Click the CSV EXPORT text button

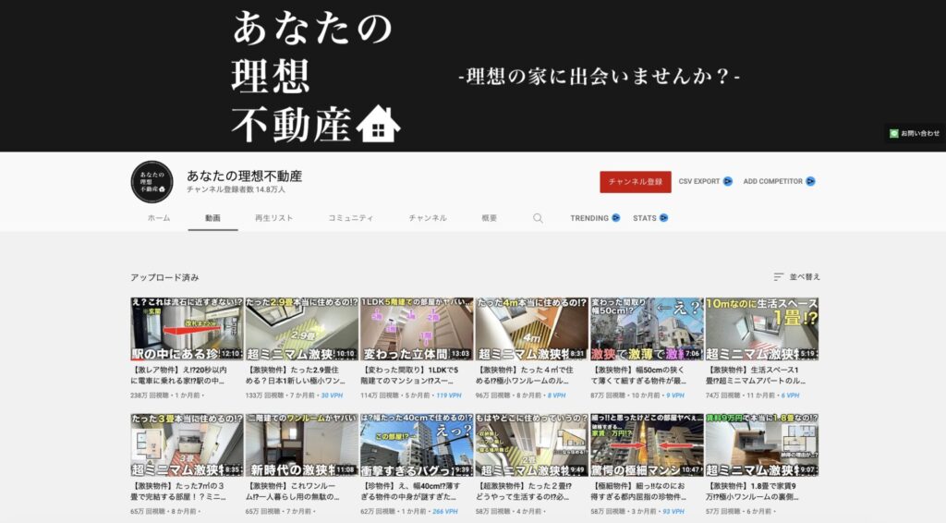coord(698,181)
